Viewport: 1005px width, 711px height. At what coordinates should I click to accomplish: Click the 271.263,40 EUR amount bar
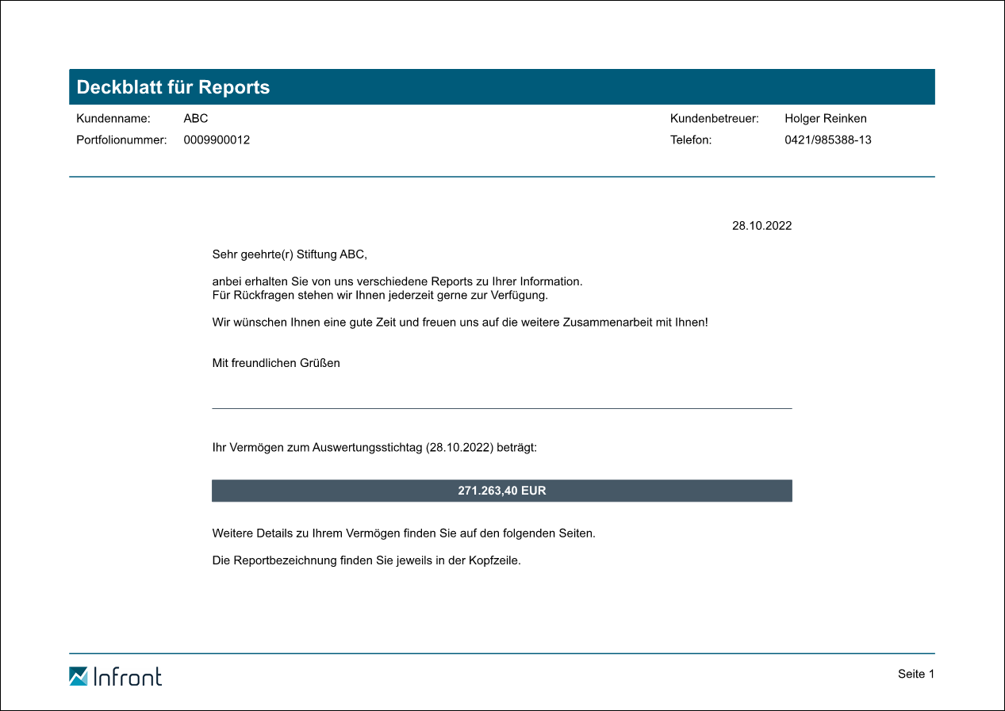(501, 491)
